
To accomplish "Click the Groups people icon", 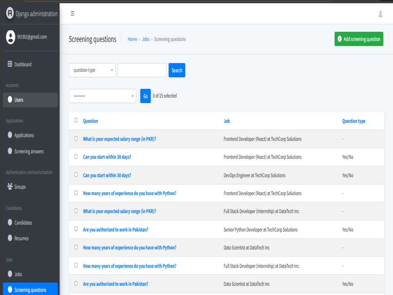I will click(10, 186).
